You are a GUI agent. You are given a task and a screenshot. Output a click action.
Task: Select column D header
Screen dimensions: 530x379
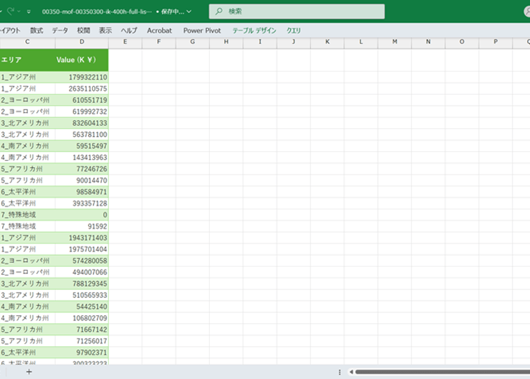click(x=82, y=42)
